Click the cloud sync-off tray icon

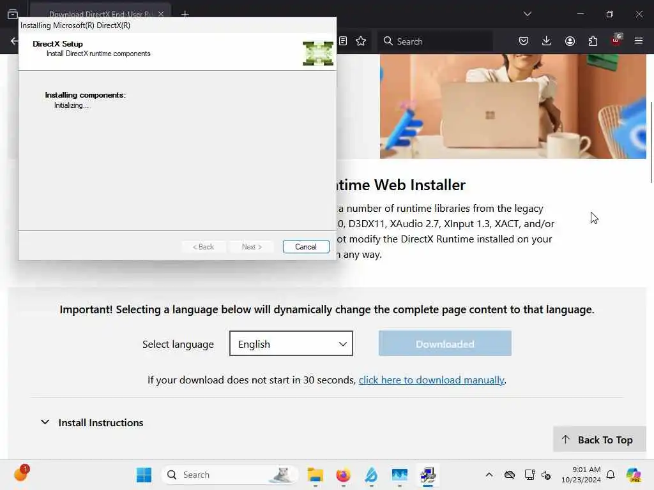tap(509, 475)
